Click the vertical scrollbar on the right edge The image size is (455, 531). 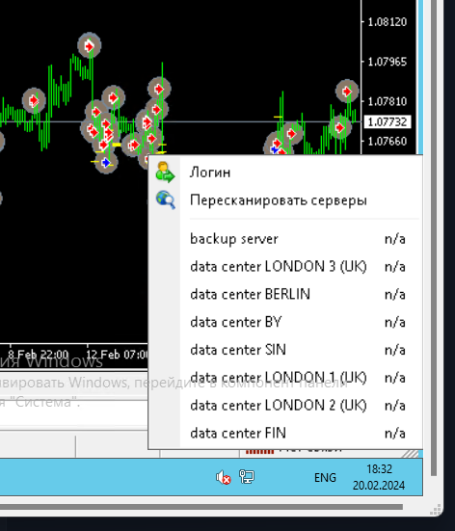pyautogui.click(x=434, y=237)
